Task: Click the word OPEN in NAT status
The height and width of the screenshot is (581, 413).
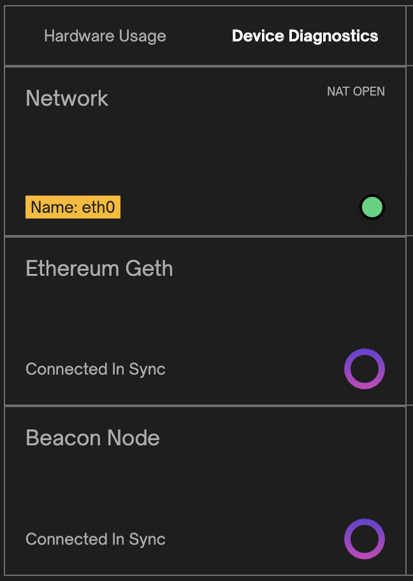Action: tap(369, 92)
